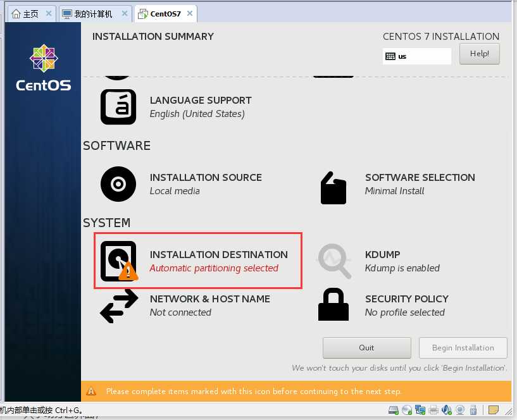This screenshot has width=517, height=420.
Task: Open Language Support settings icon
Action: (118, 107)
